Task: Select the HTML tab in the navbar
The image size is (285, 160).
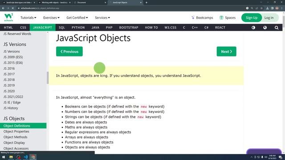Action: [8, 28]
